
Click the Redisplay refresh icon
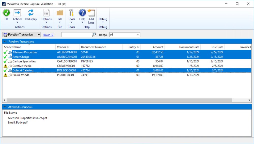tap(31, 13)
